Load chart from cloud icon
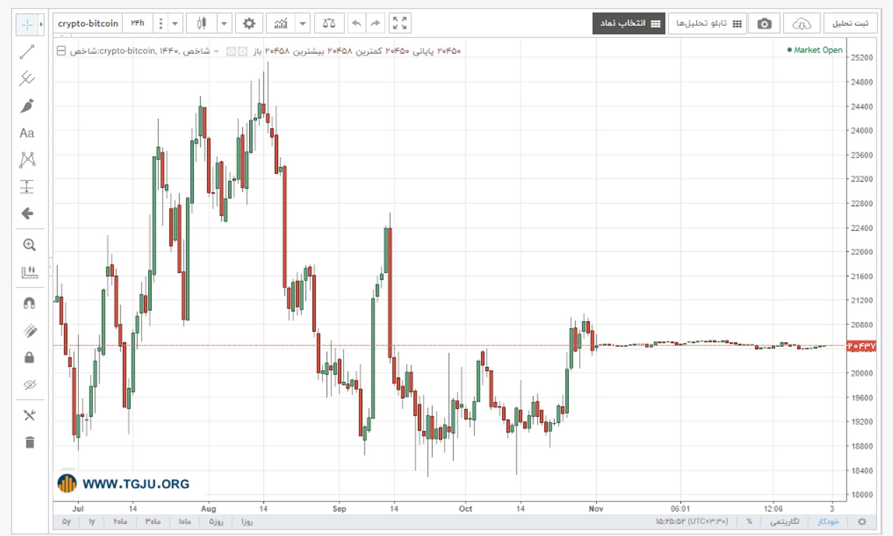Screen dimensions: 893x536 click(801, 24)
